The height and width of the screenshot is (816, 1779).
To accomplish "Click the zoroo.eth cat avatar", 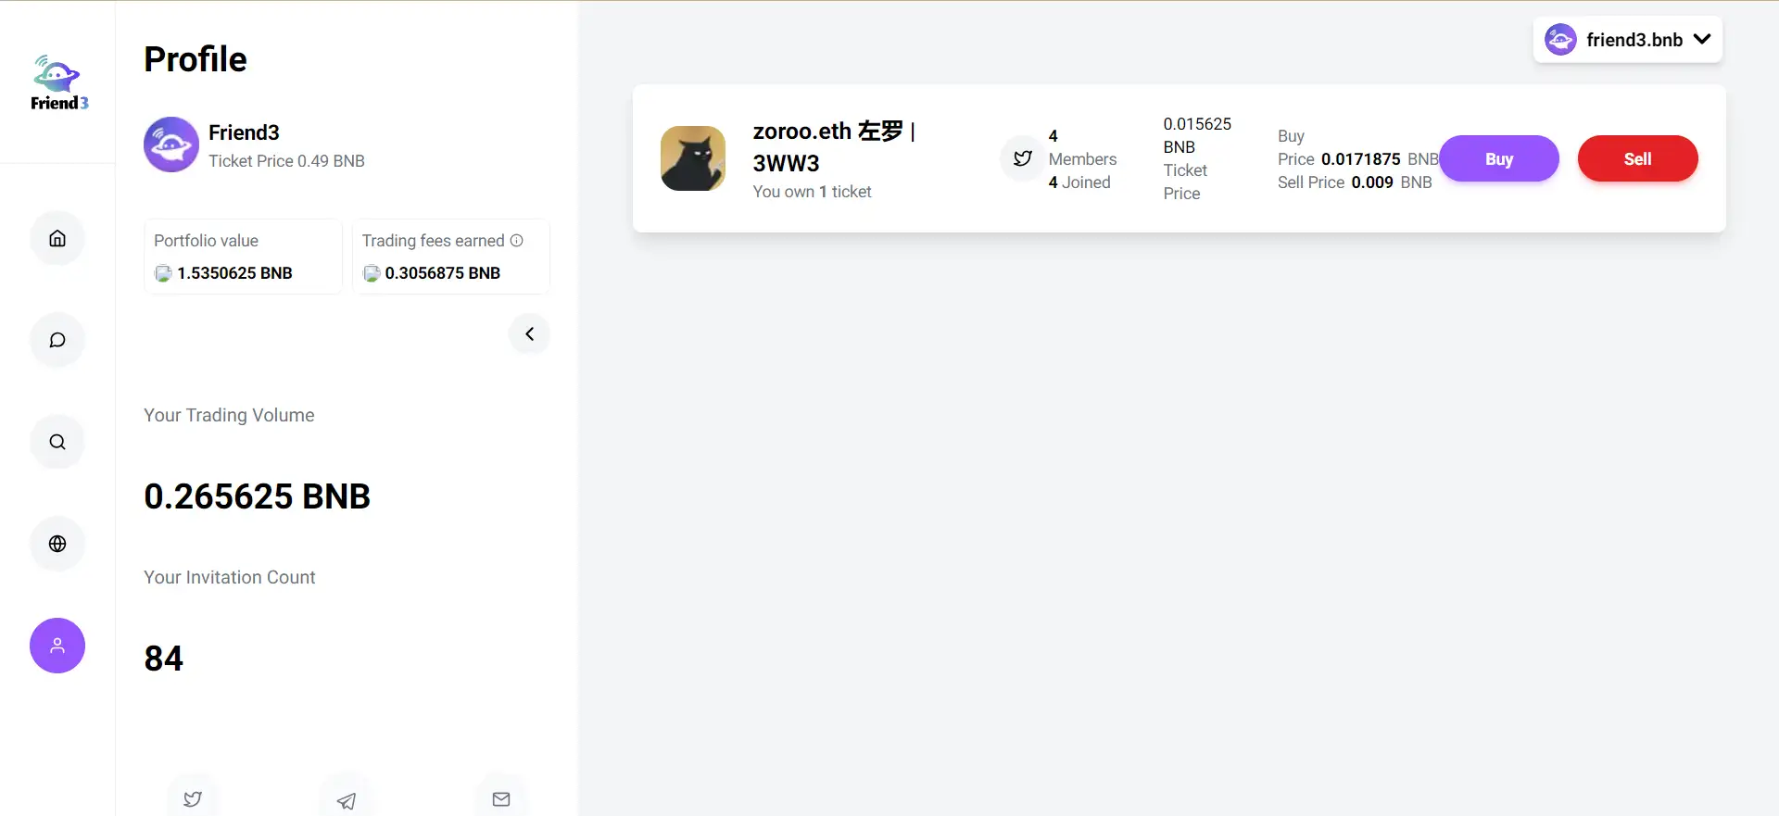I will click(693, 158).
